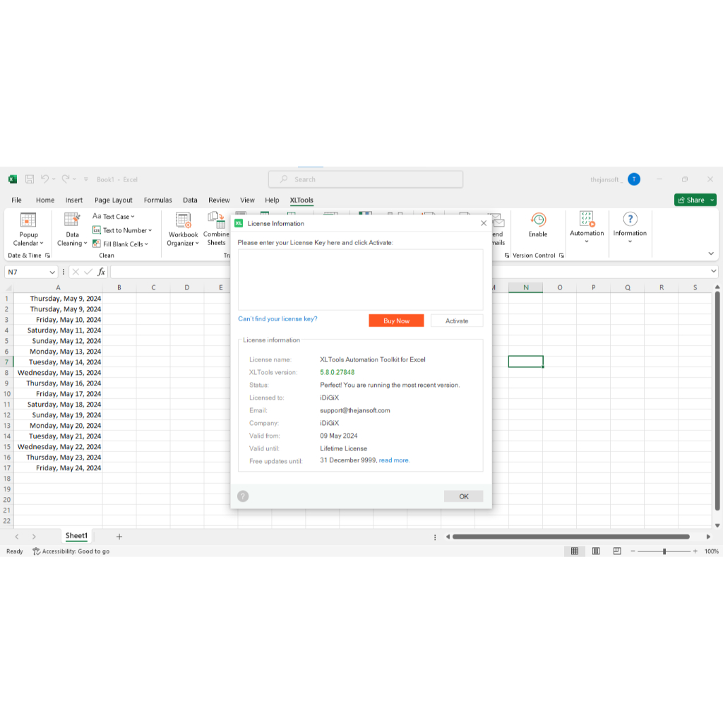Image resolution: width=723 pixels, height=723 pixels.
Task: Switch to Page Layout view icon
Action: click(596, 551)
